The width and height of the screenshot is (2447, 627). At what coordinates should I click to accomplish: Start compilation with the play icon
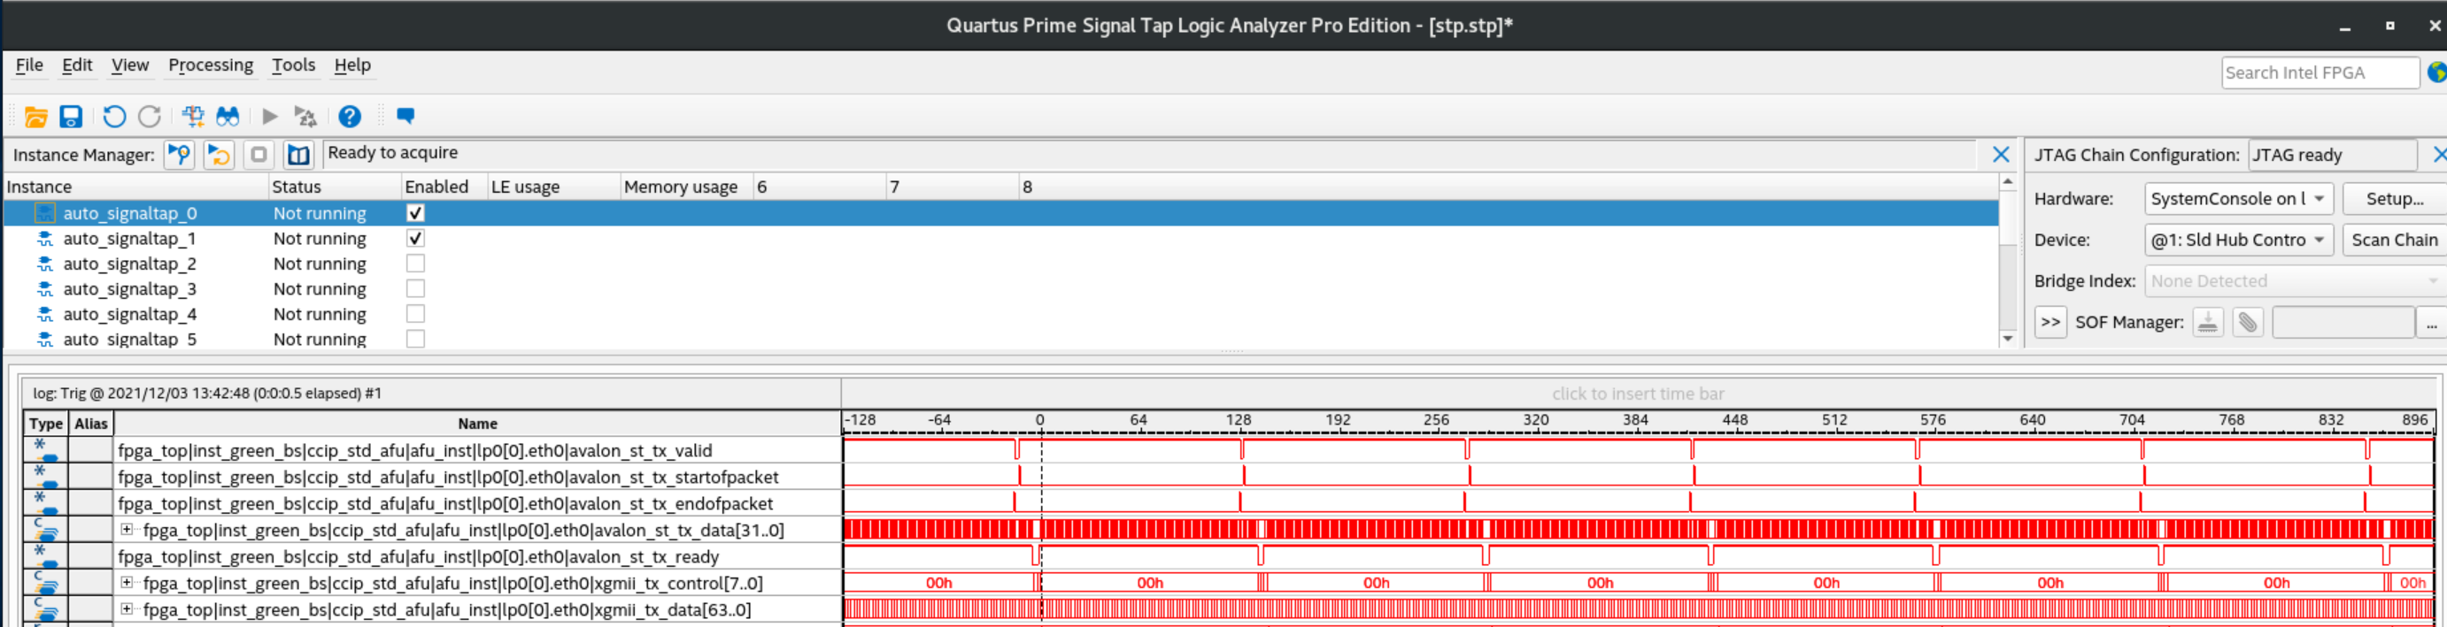click(270, 117)
